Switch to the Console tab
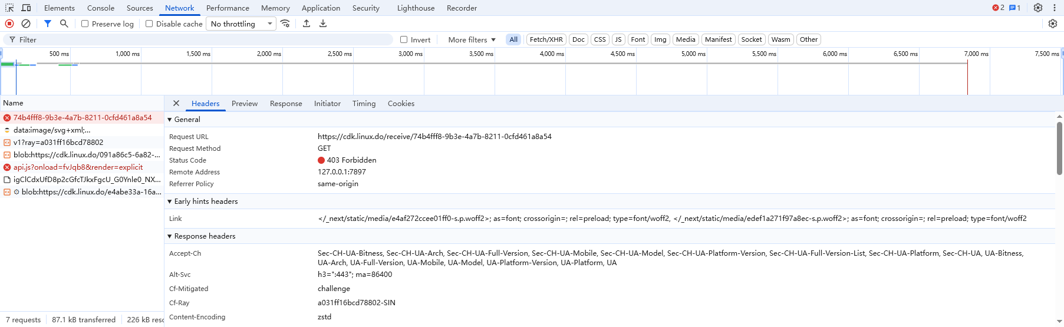 tap(101, 8)
